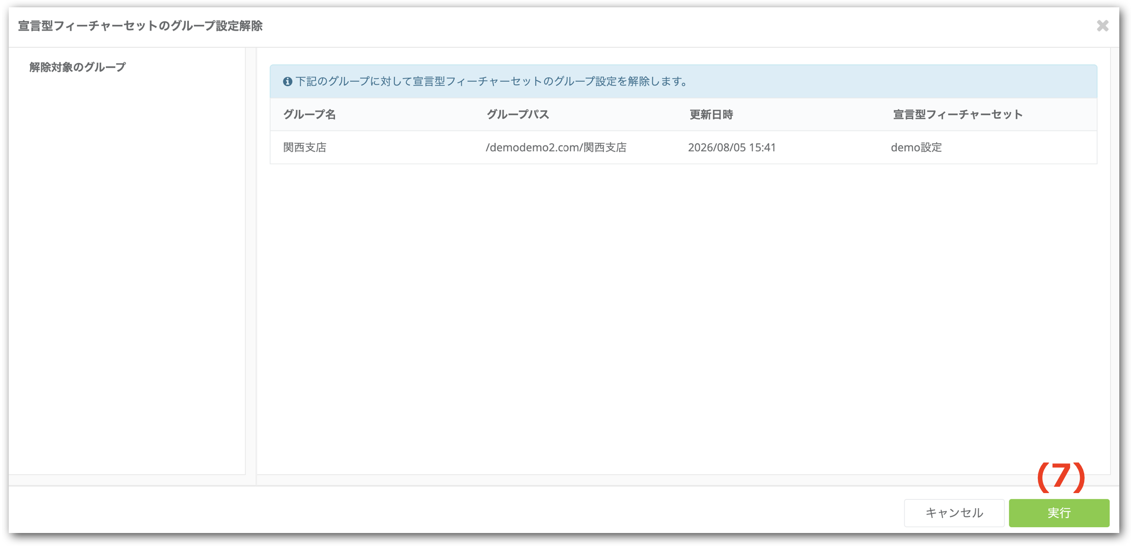Click the 2026/08/05 15:41 date cell
The width and height of the screenshot is (1131, 551).
pos(732,147)
